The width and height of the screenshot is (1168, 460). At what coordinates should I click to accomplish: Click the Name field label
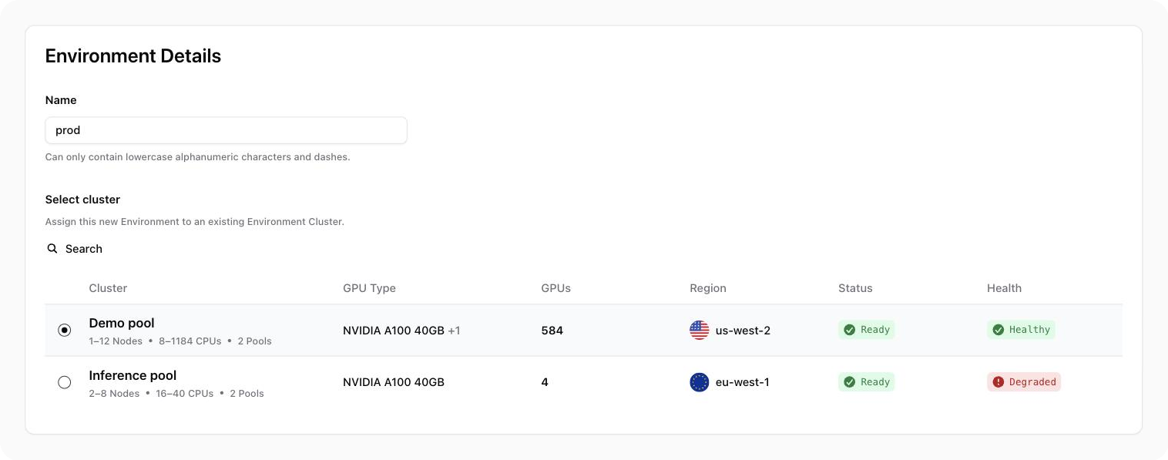pos(61,100)
